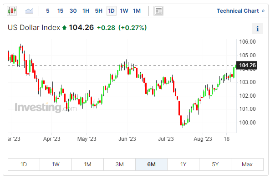The image size is (270, 179).
Task: Click the +0.28 change value
Action: (x=106, y=28)
